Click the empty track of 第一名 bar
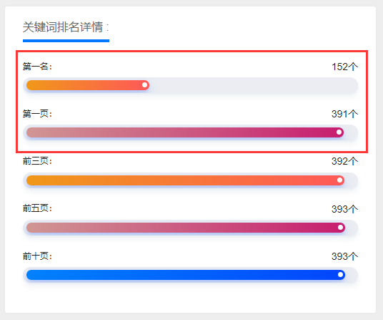The height and width of the screenshot is (320, 383). [x=254, y=85]
